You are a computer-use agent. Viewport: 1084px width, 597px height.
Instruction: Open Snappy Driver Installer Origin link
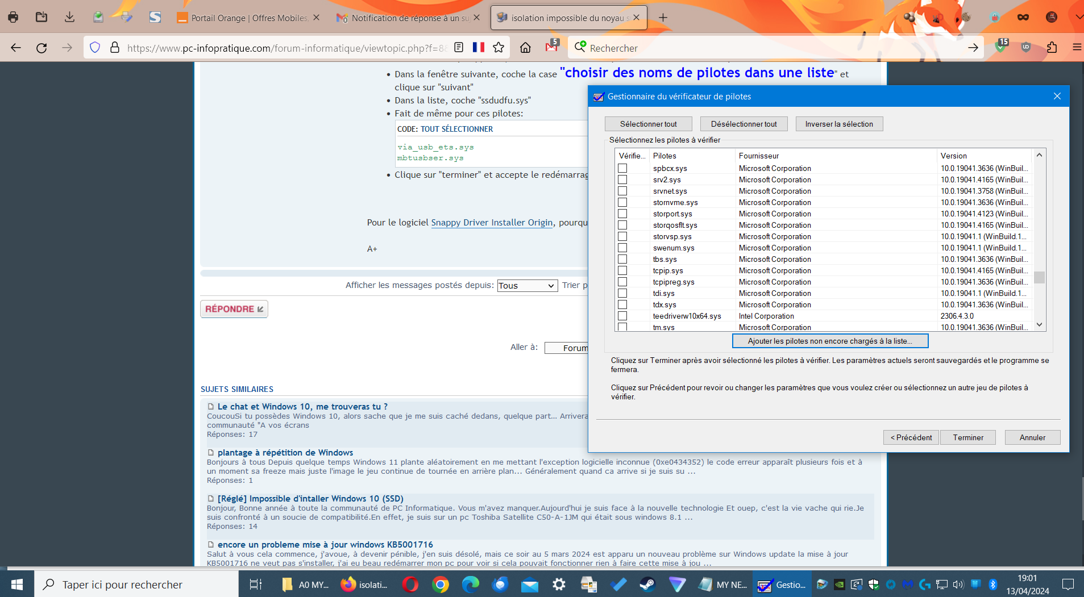[492, 223]
